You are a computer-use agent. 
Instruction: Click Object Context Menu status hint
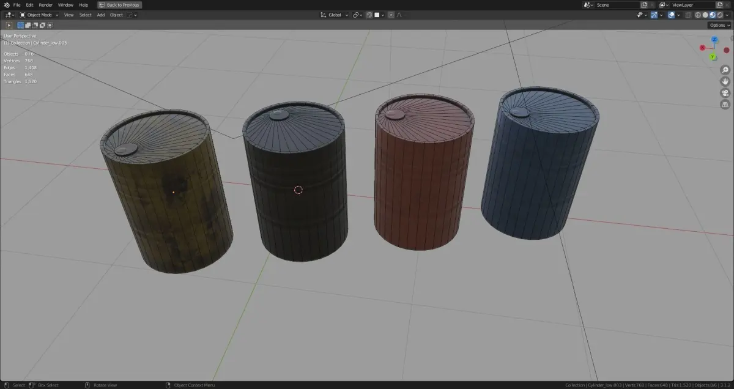[x=195, y=385]
